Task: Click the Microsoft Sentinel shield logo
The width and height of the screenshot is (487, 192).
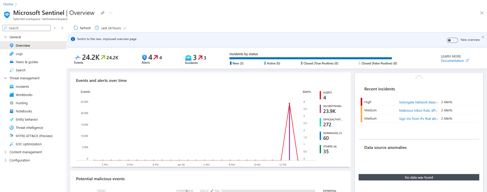Action: coord(7,15)
